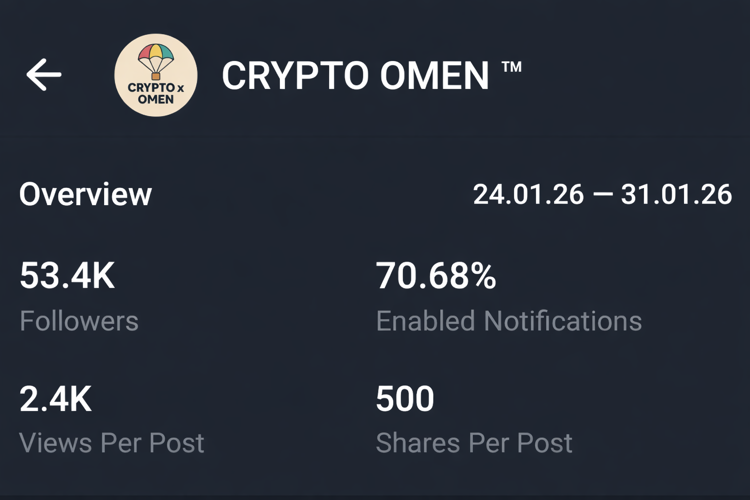Expand the Overview statistics section
This screenshot has height=500, width=750.
coord(85,194)
